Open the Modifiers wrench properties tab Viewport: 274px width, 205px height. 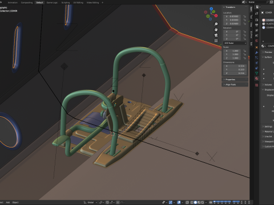point(257,52)
